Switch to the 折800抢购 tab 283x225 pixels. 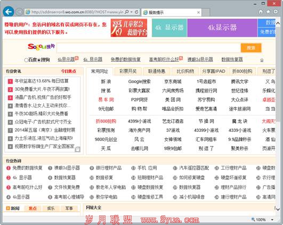242,71
